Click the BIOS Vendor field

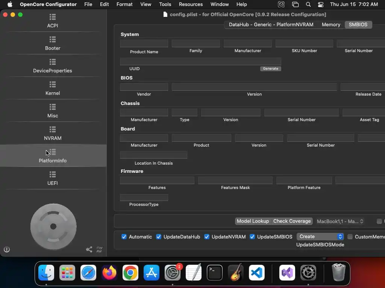[144, 87]
